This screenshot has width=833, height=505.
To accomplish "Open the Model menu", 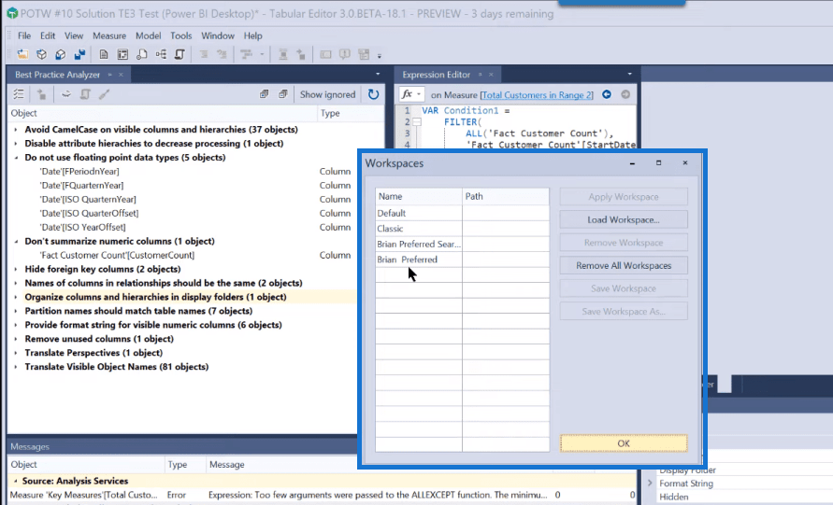I will point(149,35).
